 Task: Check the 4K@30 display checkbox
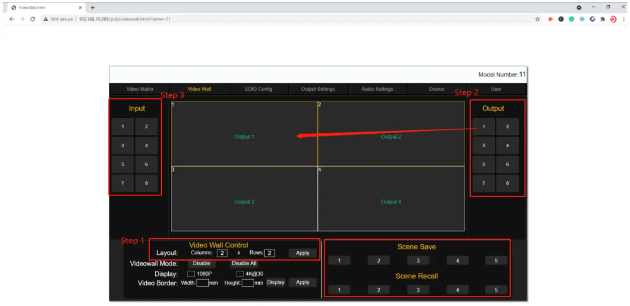240,274
